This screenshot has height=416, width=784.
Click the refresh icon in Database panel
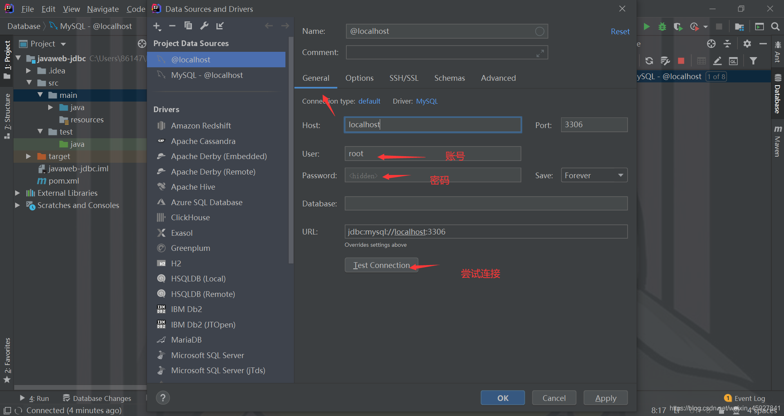click(x=649, y=61)
